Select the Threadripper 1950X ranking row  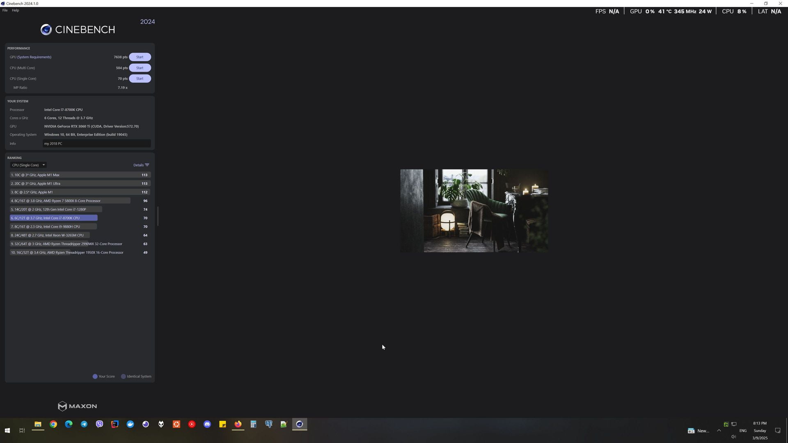pos(80,252)
